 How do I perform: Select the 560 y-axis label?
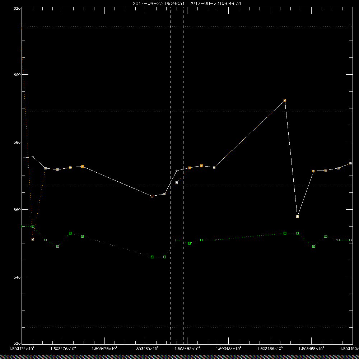click(17, 210)
